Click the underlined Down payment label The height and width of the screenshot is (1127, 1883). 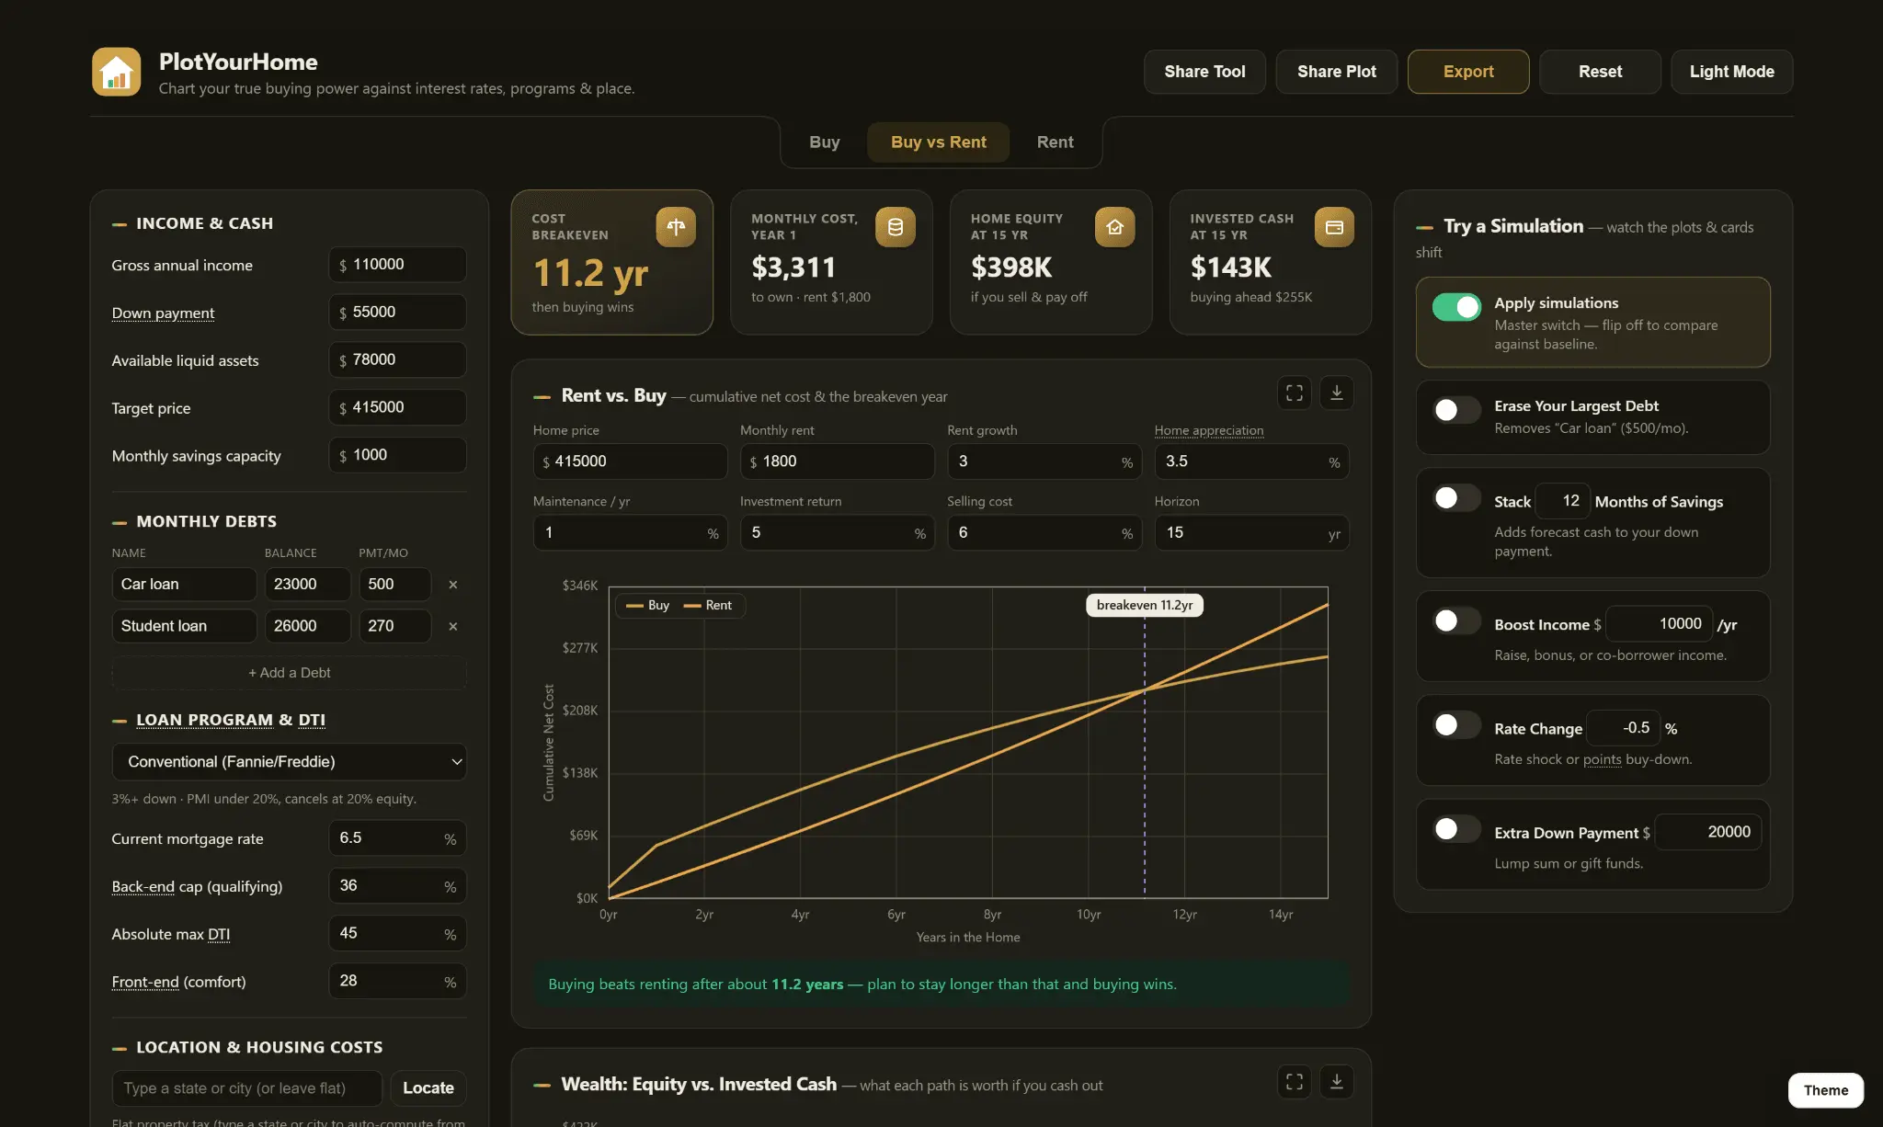pos(163,313)
